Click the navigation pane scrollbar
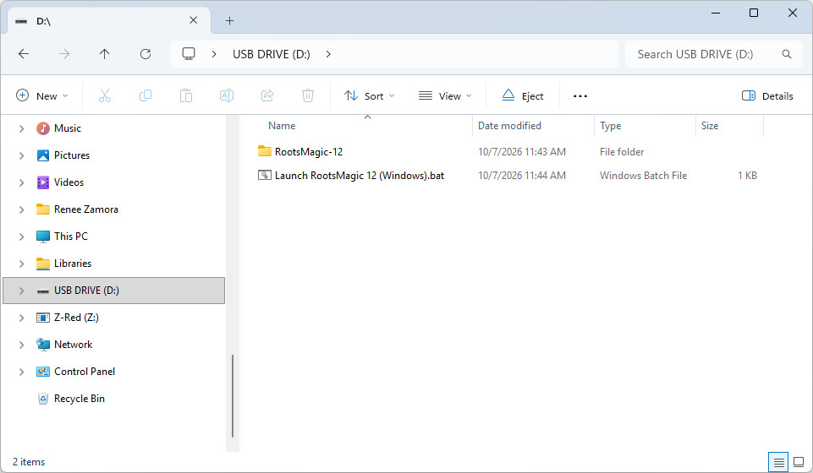813x473 pixels. [233, 396]
